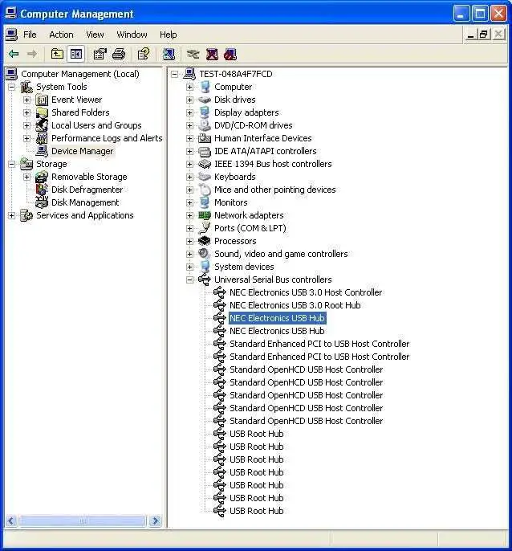Go back with the green arrow
Viewport: 512px width, 551px height.
tap(14, 54)
